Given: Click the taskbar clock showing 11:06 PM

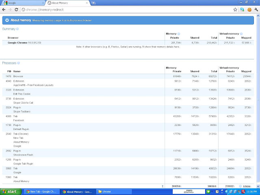Looking at the screenshot, I should (251, 192).
